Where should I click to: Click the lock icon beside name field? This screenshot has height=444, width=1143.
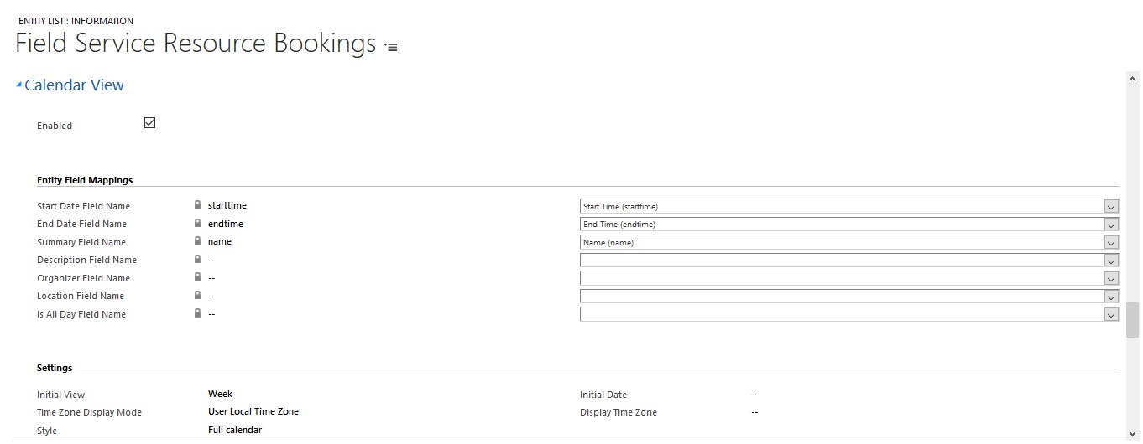point(198,241)
